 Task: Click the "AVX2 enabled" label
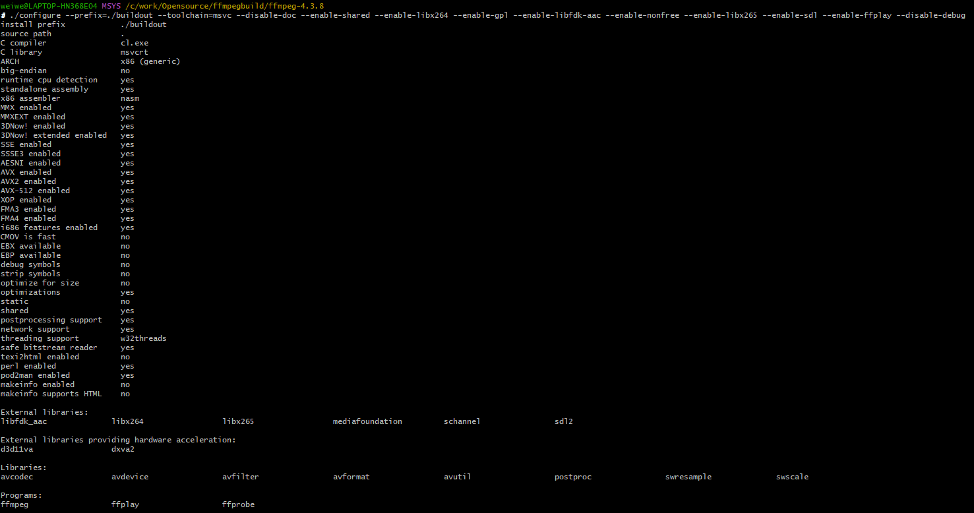(28, 181)
